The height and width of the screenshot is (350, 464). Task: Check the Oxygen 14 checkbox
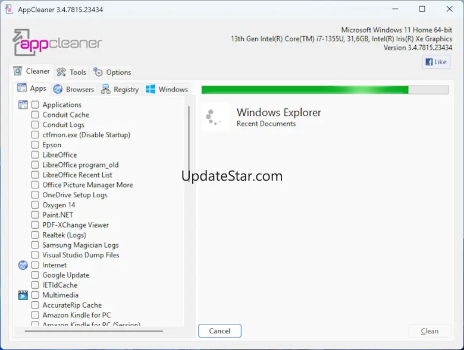[35, 205]
